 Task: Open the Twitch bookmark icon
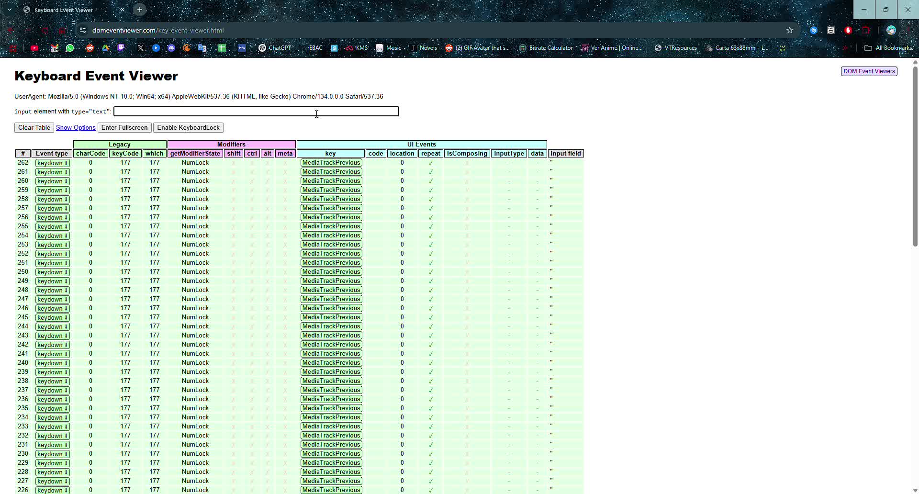click(121, 48)
